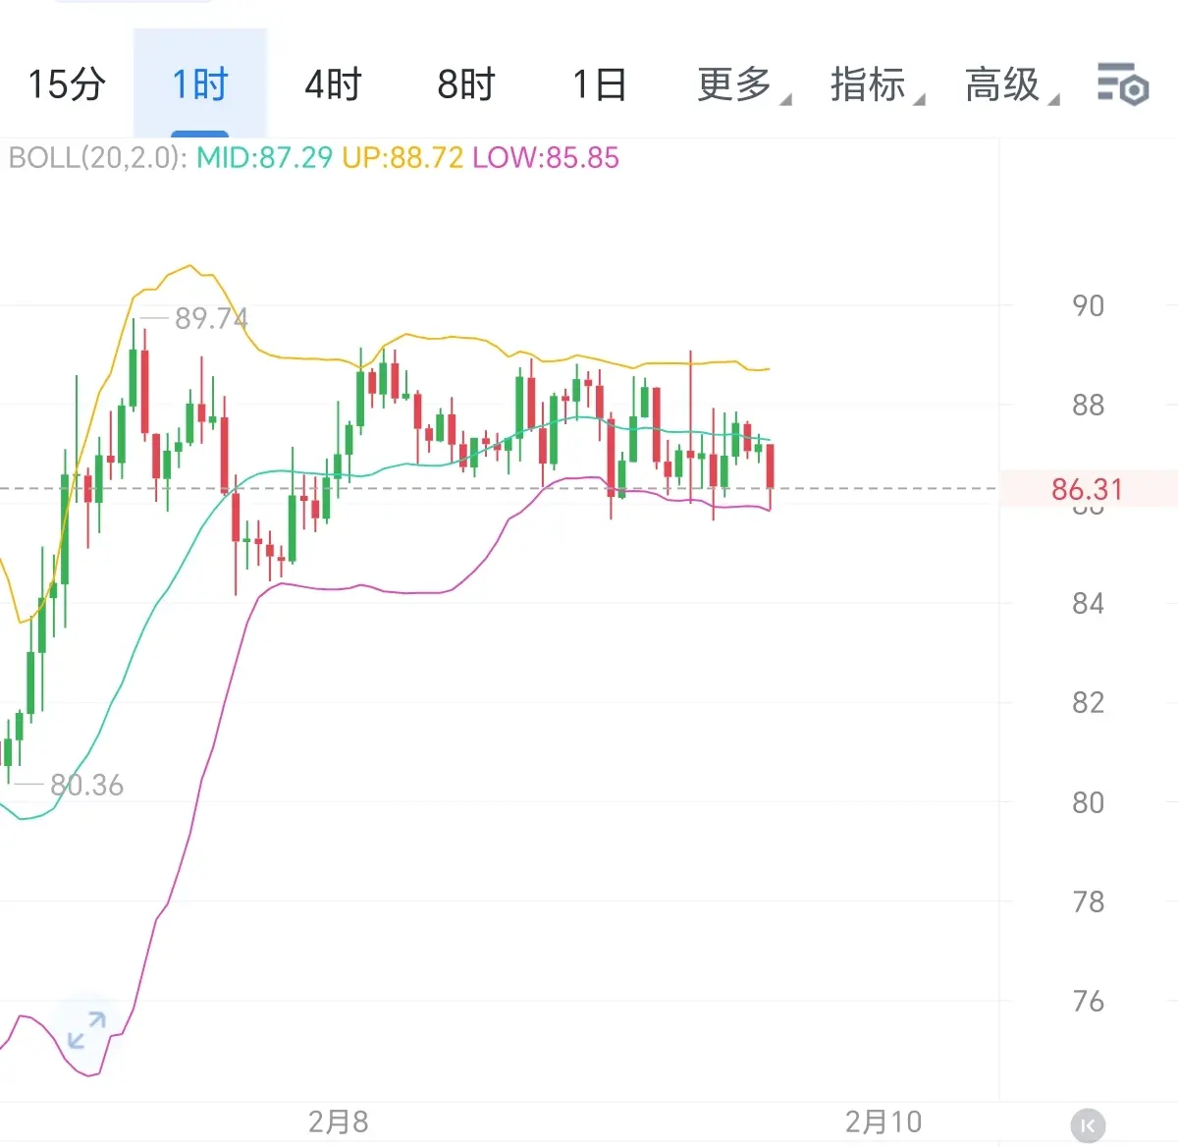Switch to the 4时 timeframe tab
Image resolution: width=1178 pixels, height=1147 pixels.
(x=333, y=84)
